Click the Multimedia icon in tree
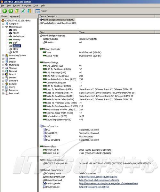This screenshot has height=192, width=160. pyautogui.click(x=7, y=65)
